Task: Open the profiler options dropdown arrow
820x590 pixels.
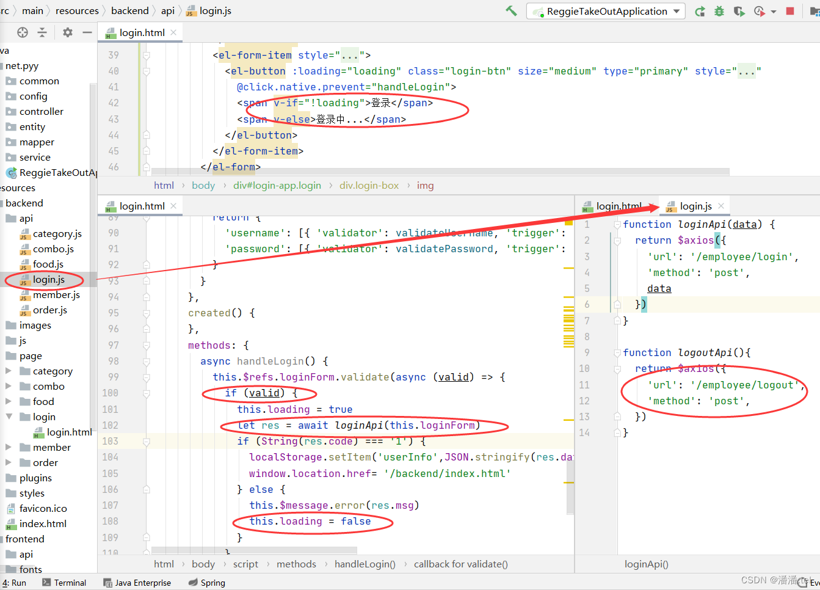Action: pyautogui.click(x=774, y=12)
